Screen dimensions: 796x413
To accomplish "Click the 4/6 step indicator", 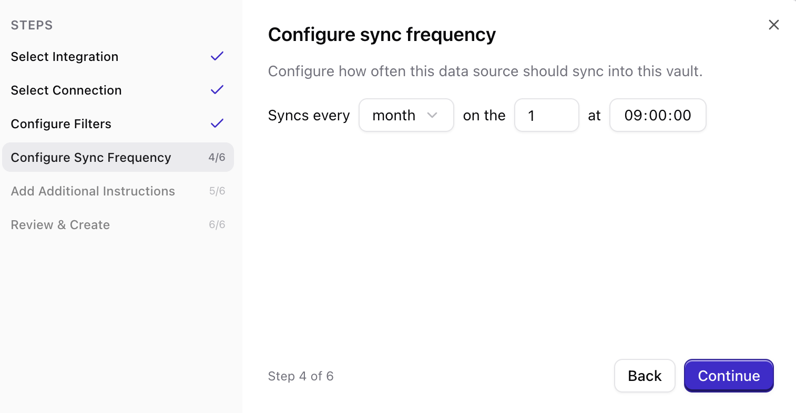I will [x=217, y=157].
